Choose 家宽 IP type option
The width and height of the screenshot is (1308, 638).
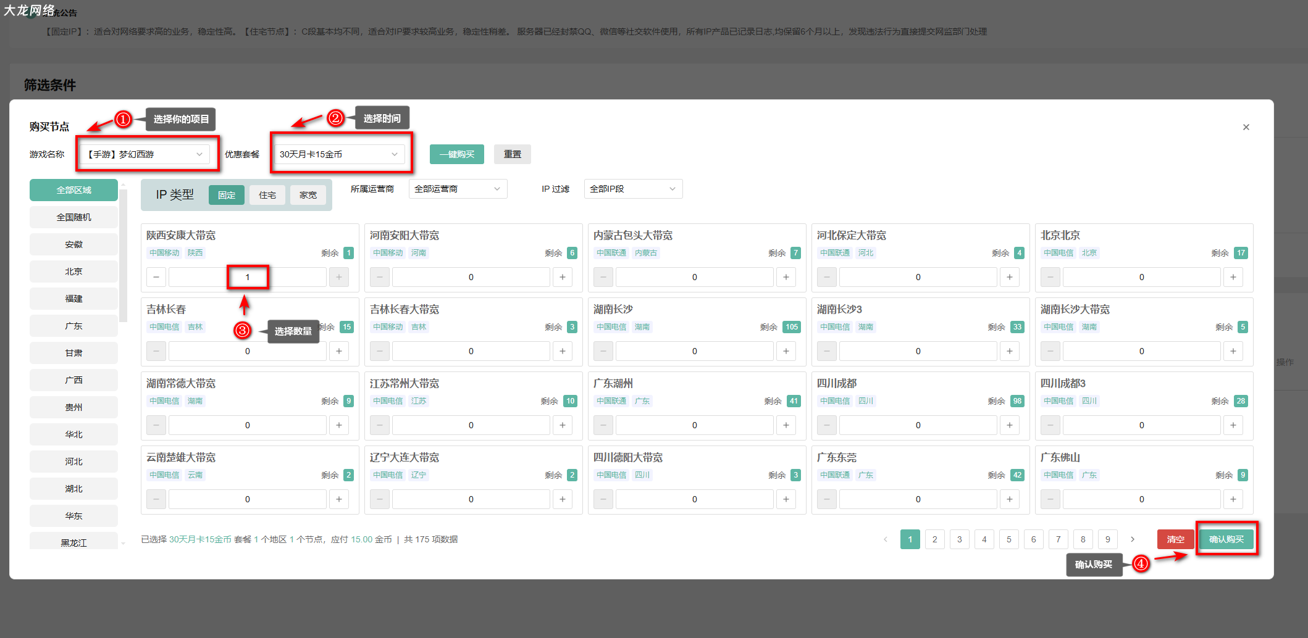click(x=308, y=195)
